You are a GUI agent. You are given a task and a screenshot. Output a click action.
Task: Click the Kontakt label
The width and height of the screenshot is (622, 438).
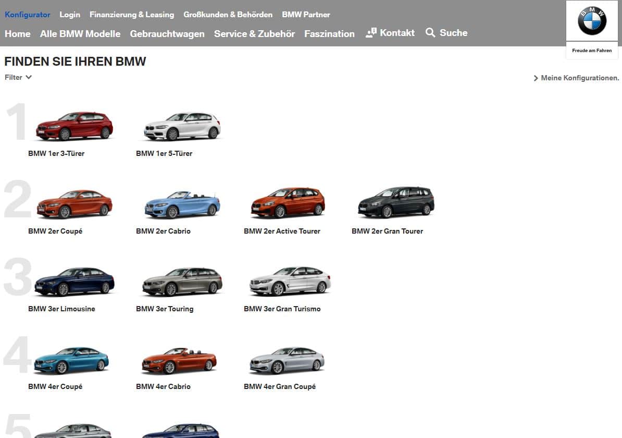pos(397,33)
